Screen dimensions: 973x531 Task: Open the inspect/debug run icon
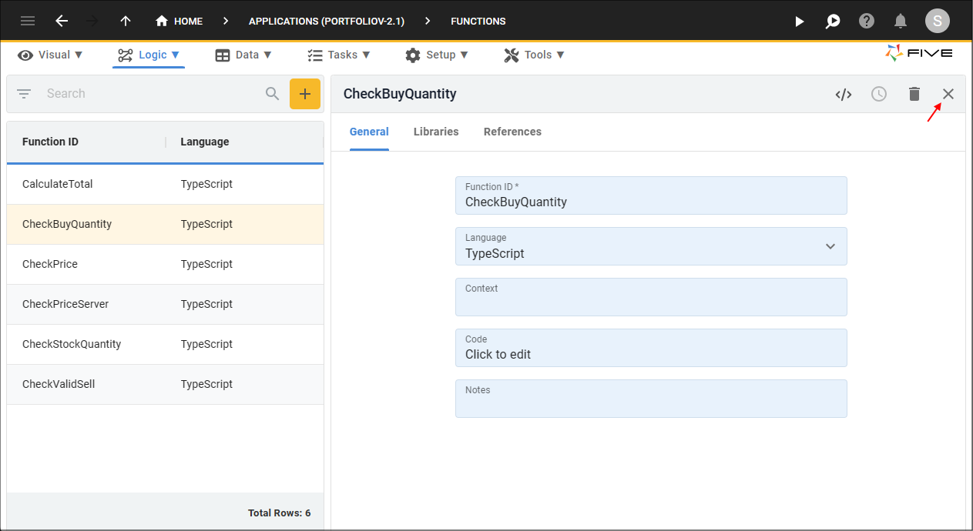[833, 22]
